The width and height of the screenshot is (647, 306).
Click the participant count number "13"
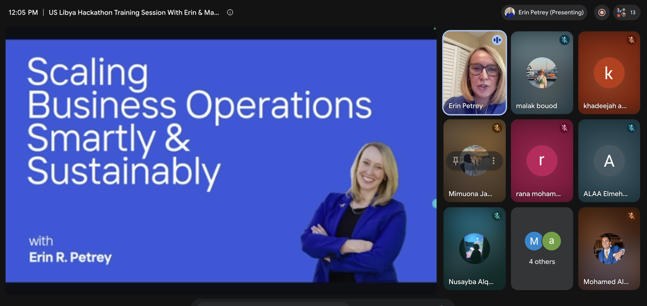click(633, 13)
